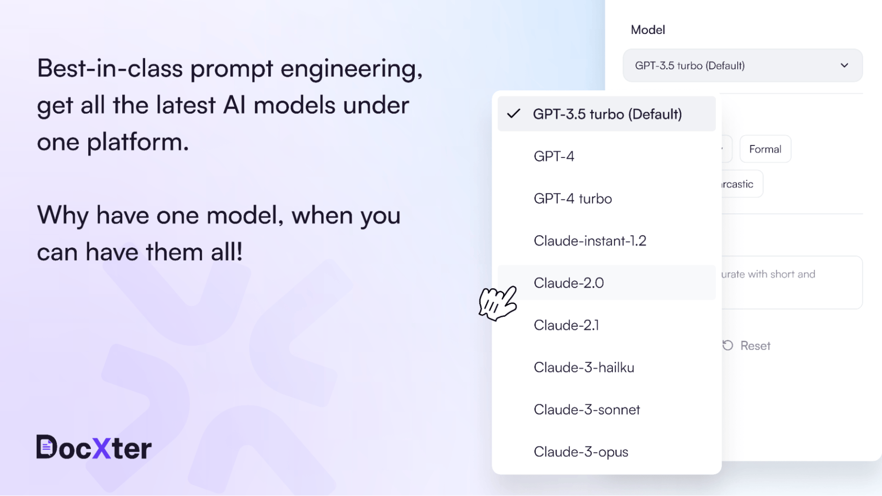The height and width of the screenshot is (496, 882).
Task: Click the Model section label
Action: pyautogui.click(x=648, y=30)
